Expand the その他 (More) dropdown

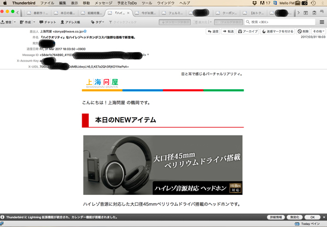click(318, 32)
